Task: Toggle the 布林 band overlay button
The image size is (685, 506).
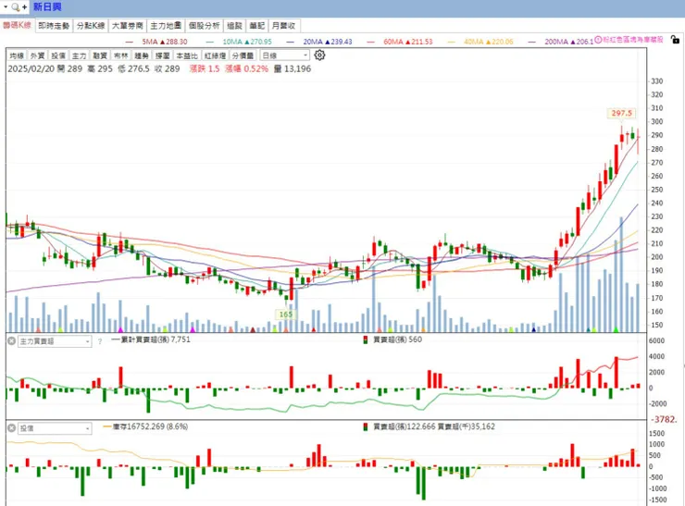Action: pos(120,56)
